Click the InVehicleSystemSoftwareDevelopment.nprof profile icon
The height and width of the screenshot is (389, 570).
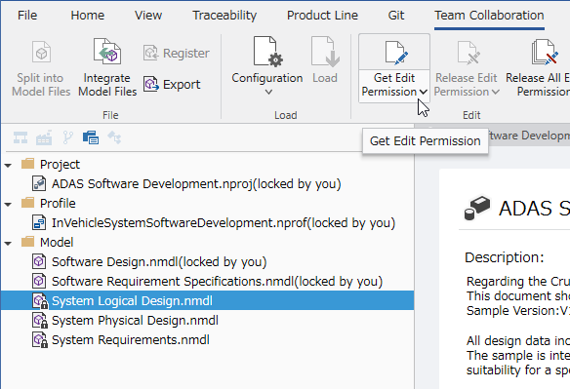click(39, 222)
